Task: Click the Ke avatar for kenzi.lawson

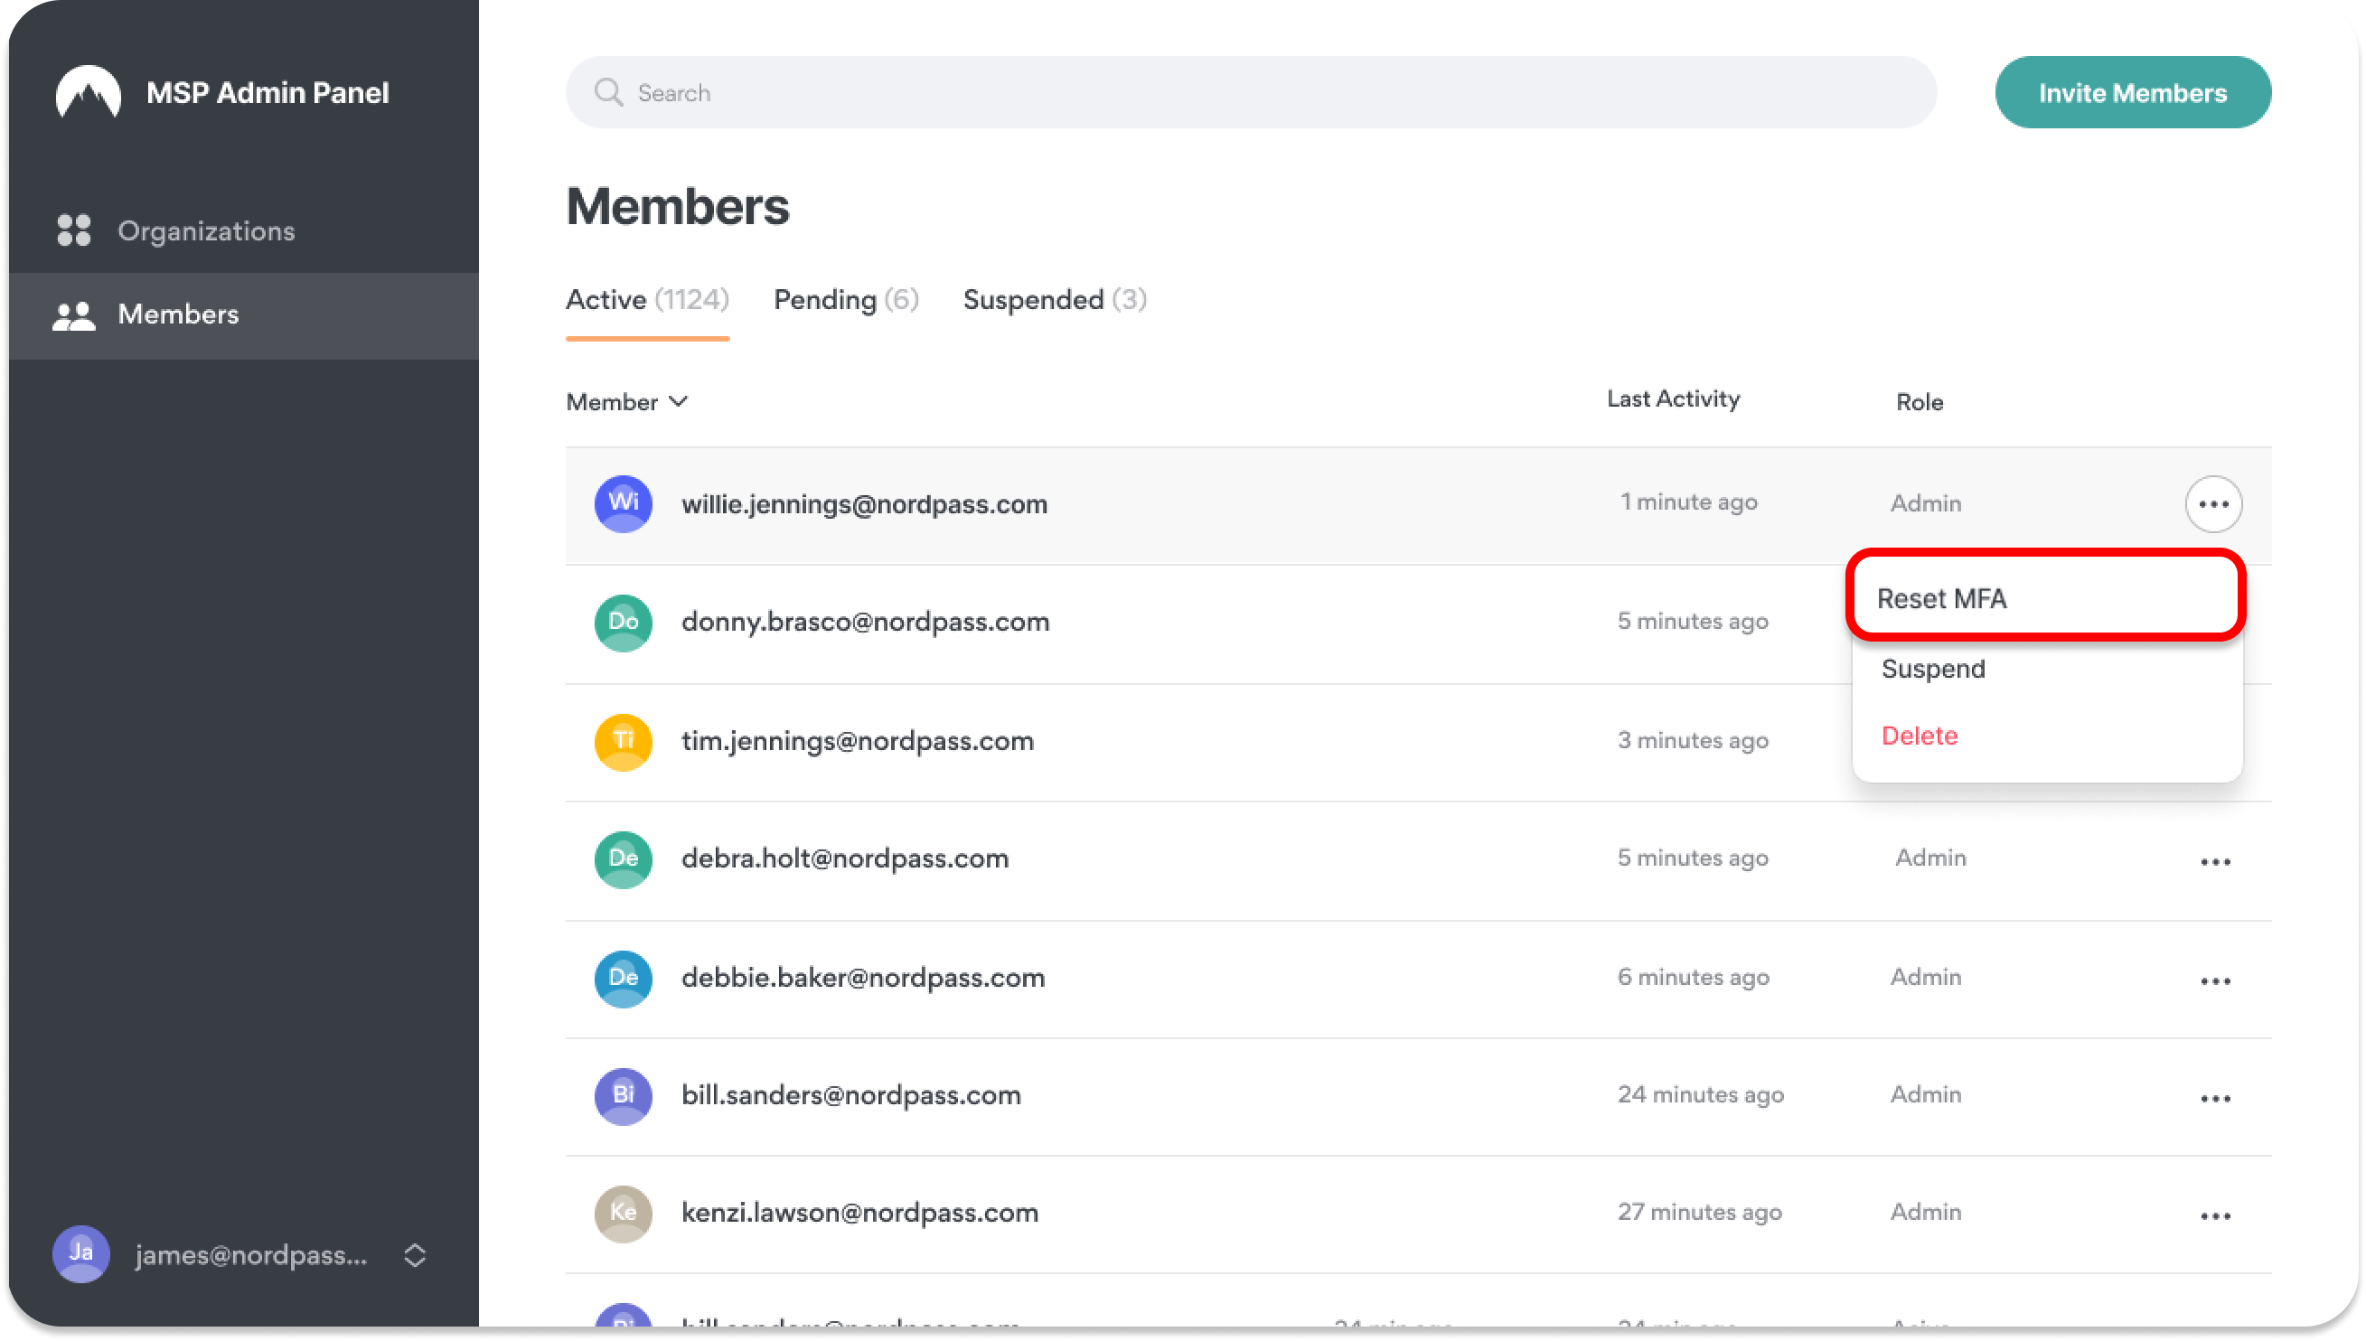Action: click(x=624, y=1213)
